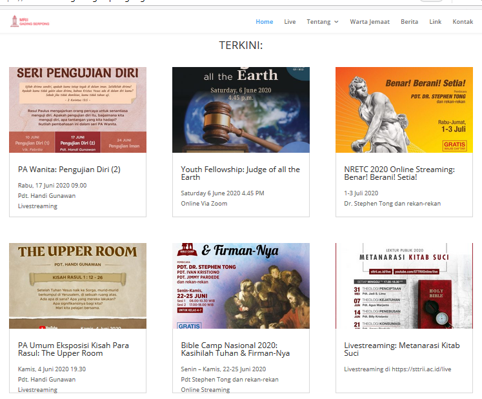The image size is (482, 399).
Task: Click the TERKINI: heading
Action: 241,45
